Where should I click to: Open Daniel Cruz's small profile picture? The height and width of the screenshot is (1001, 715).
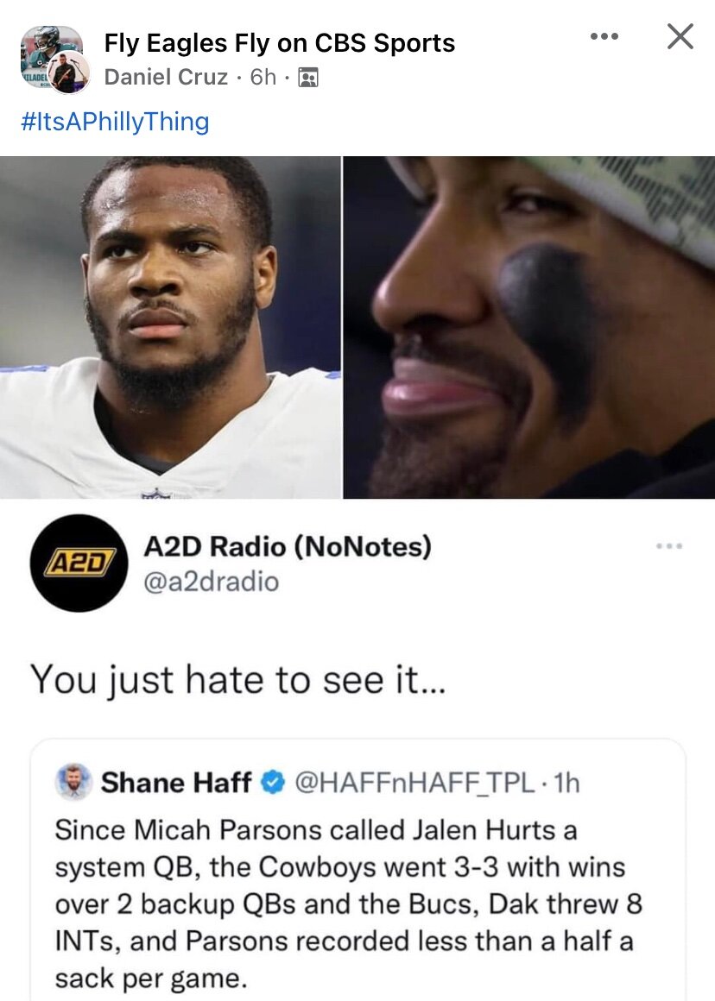[69, 72]
